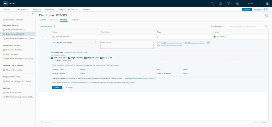Switch to the Rules tab
Image resolution: width=272 pixels, height=127 pixels.
(x=53, y=20)
